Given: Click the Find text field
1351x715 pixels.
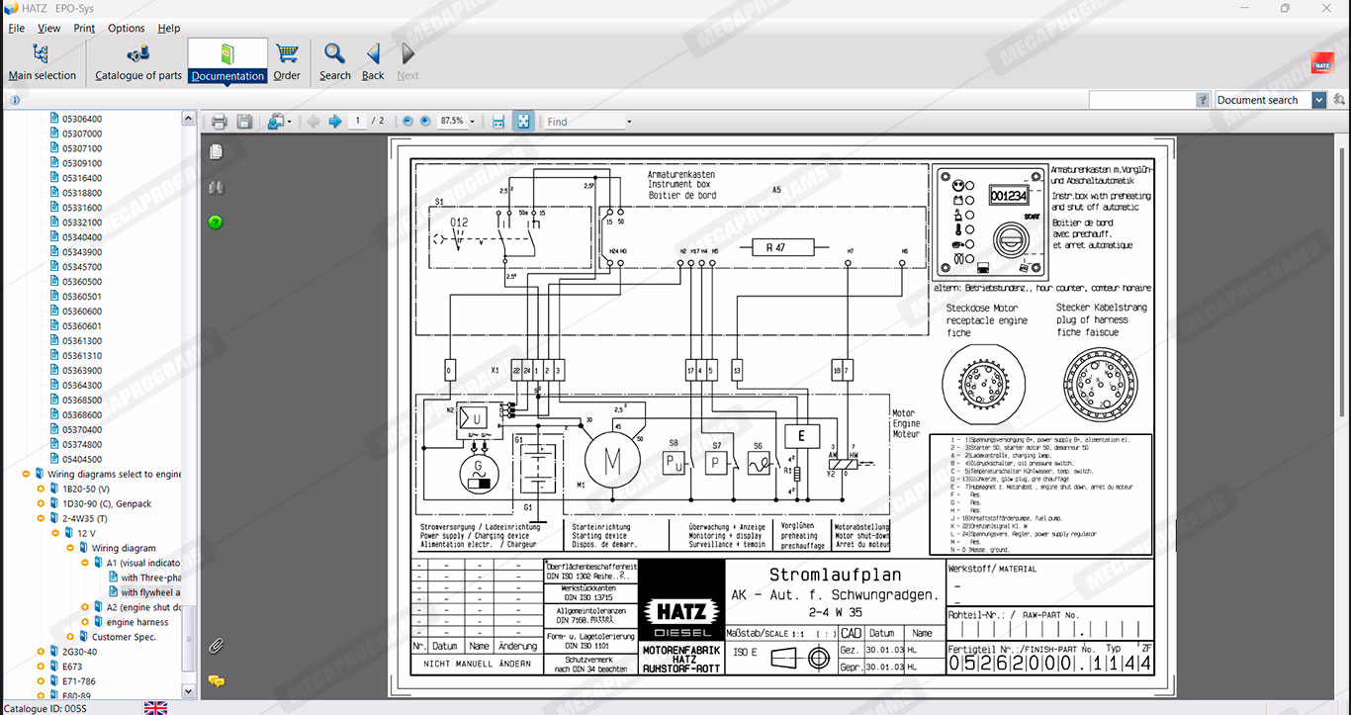Looking at the screenshot, I should [585, 122].
